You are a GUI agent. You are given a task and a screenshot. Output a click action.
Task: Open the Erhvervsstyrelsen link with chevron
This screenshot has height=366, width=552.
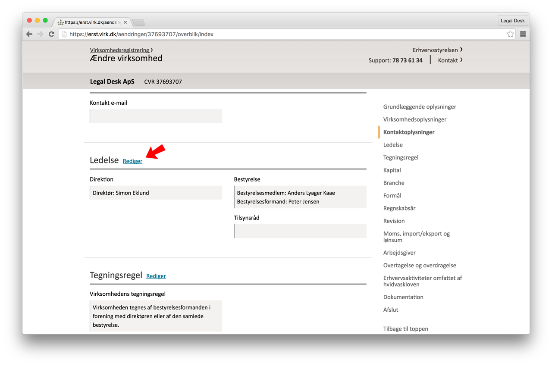tap(438, 50)
